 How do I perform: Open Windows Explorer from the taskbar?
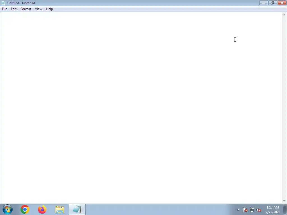point(60,209)
